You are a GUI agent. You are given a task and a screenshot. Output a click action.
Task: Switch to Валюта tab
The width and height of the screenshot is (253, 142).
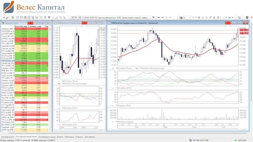point(60,137)
